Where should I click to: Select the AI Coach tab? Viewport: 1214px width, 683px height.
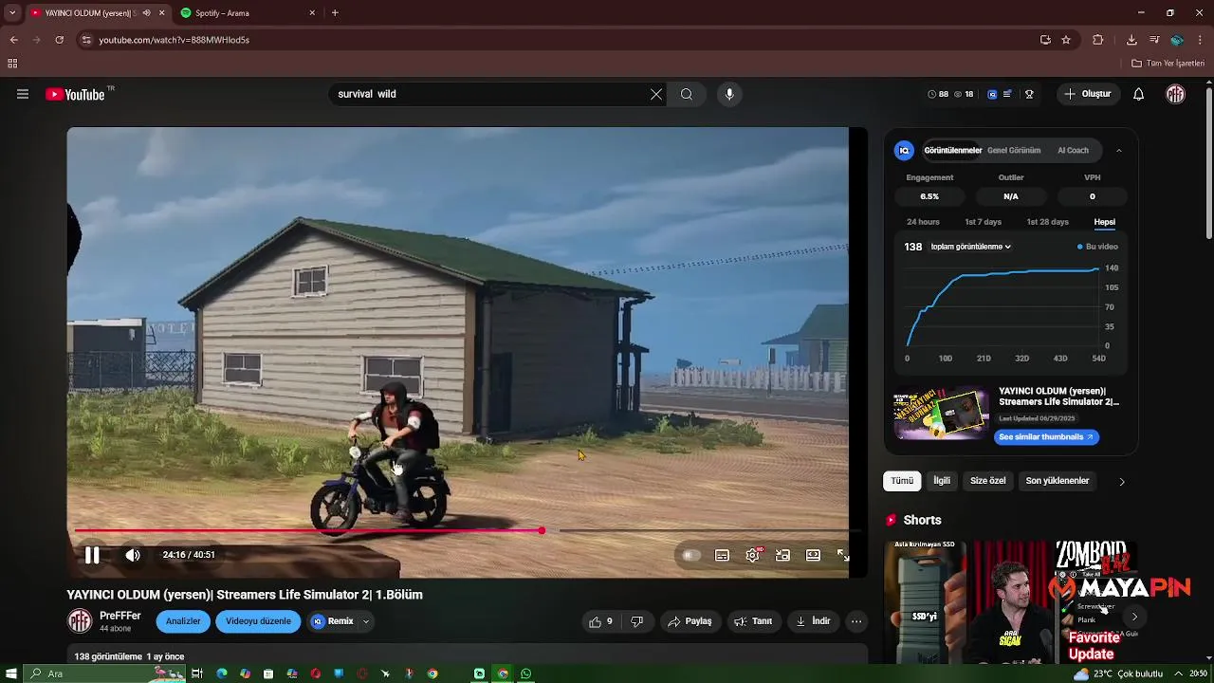point(1073,150)
